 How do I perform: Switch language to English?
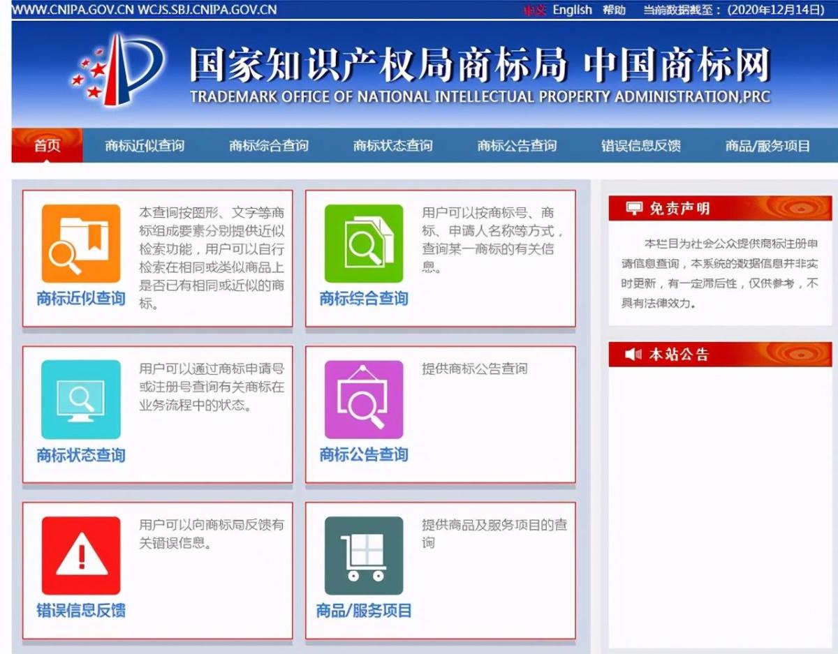572,10
